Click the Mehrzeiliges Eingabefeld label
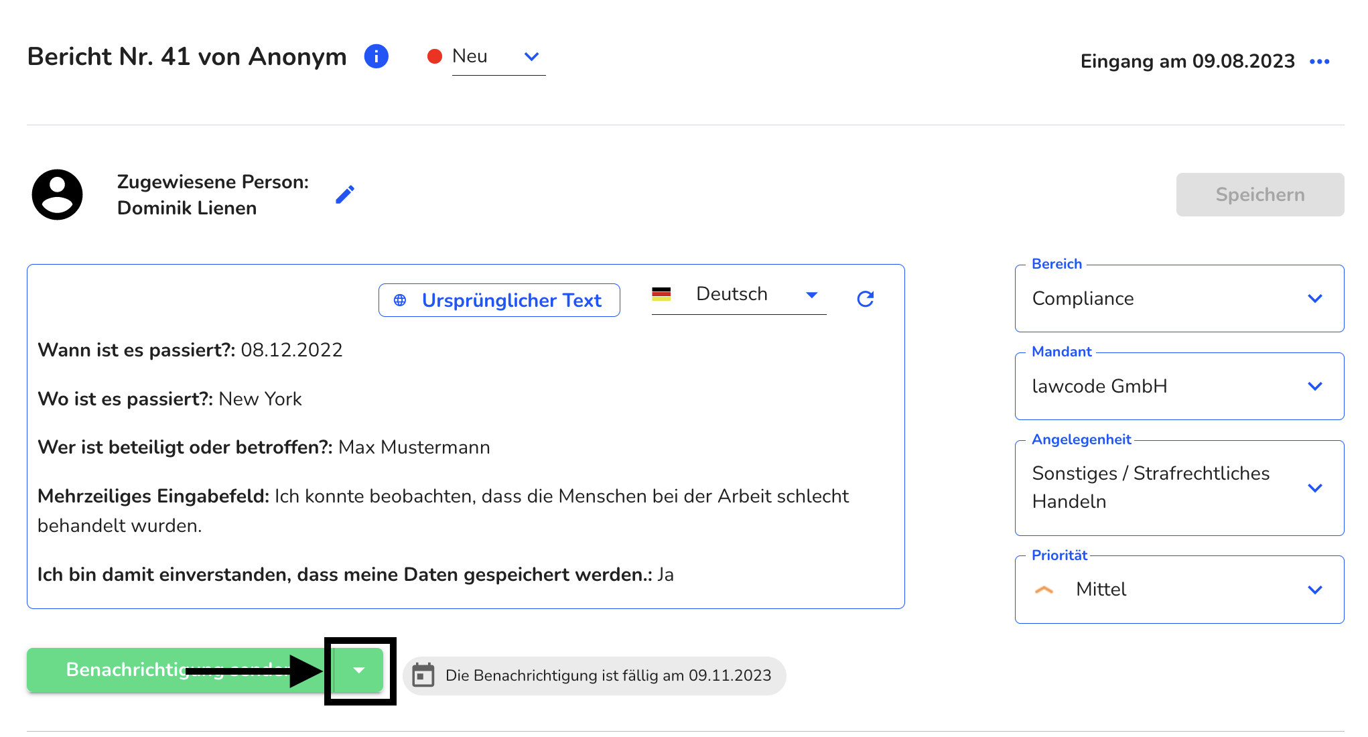Screen dimensions: 1368x737 [153, 496]
